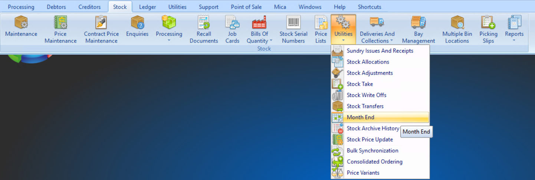Click the Stock Take menu icon
This screenshot has width=535, height=180.
coord(338,84)
